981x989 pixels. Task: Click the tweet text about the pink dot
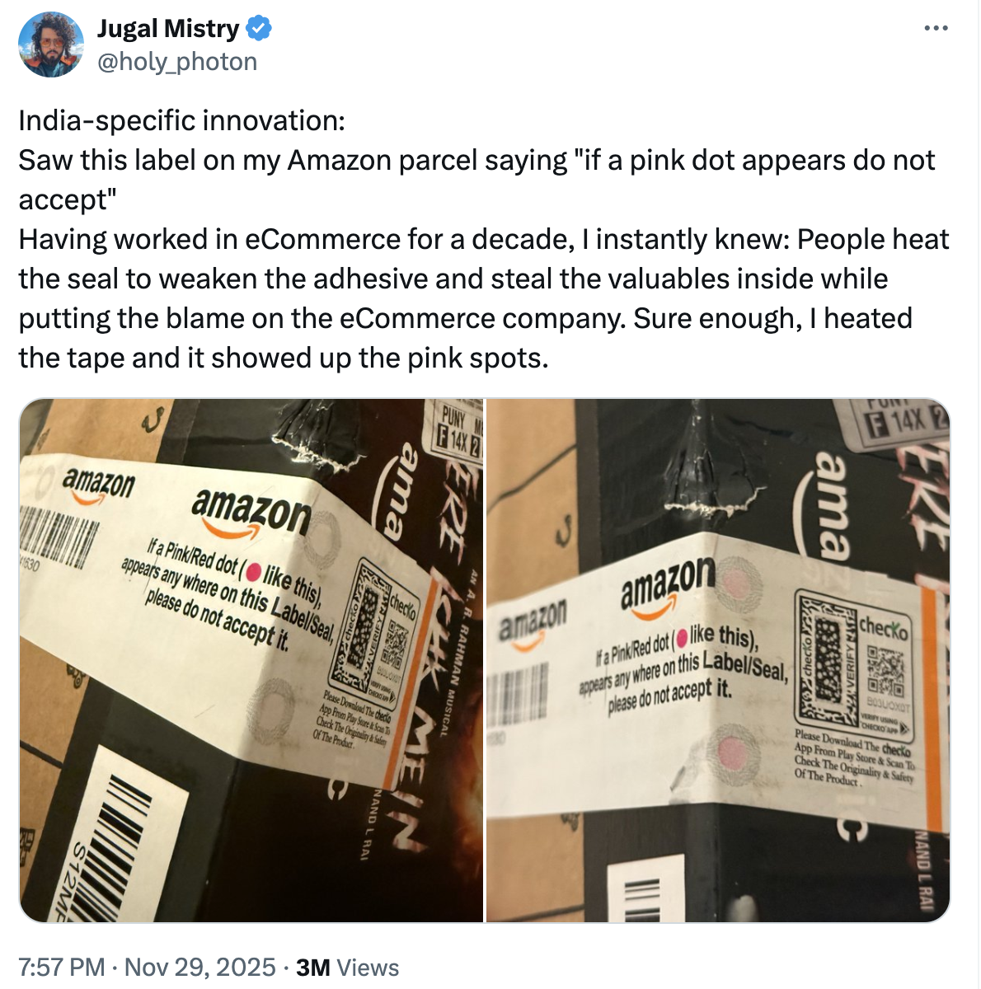[484, 239]
